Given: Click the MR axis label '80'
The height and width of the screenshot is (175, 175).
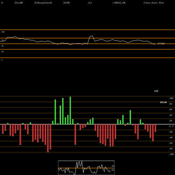Looking at the screenshot, I should (171, 104).
